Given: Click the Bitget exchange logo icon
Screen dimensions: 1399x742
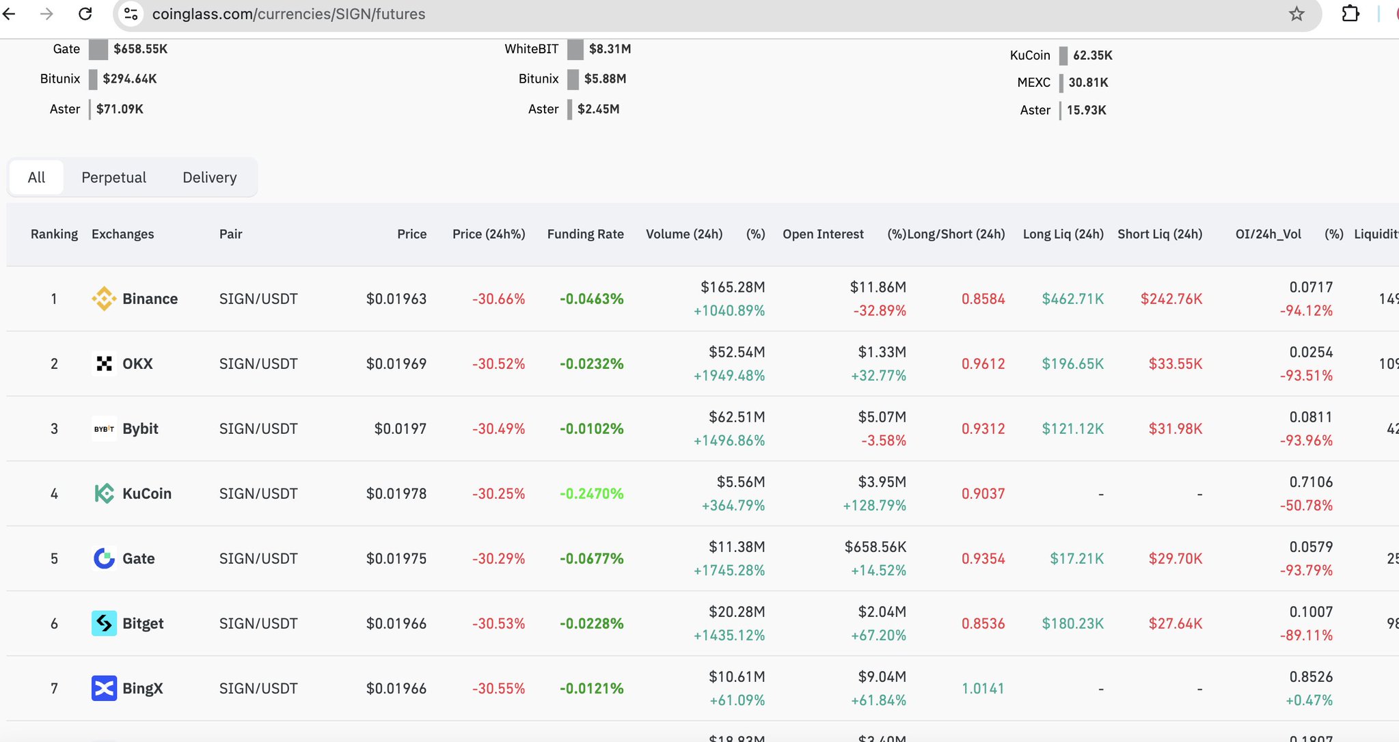Looking at the screenshot, I should click(104, 623).
